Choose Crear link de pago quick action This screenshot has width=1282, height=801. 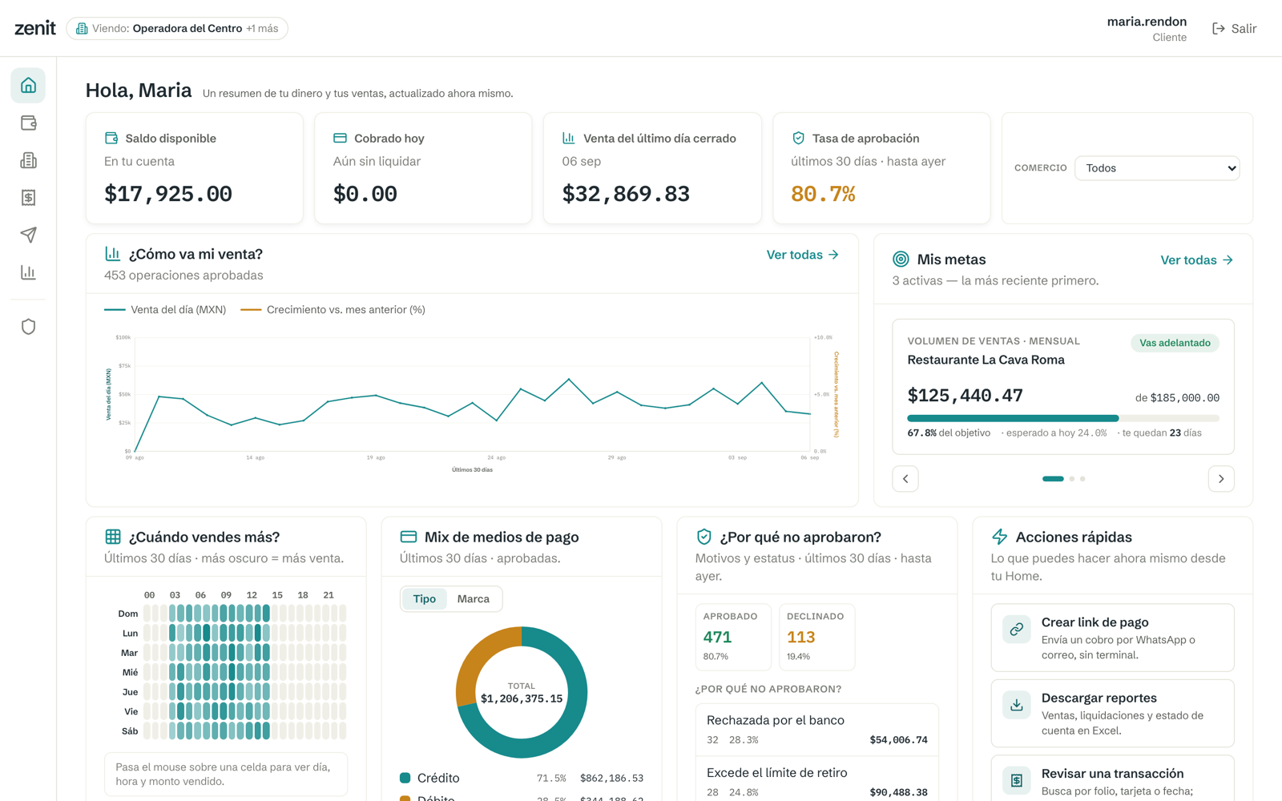(1112, 638)
